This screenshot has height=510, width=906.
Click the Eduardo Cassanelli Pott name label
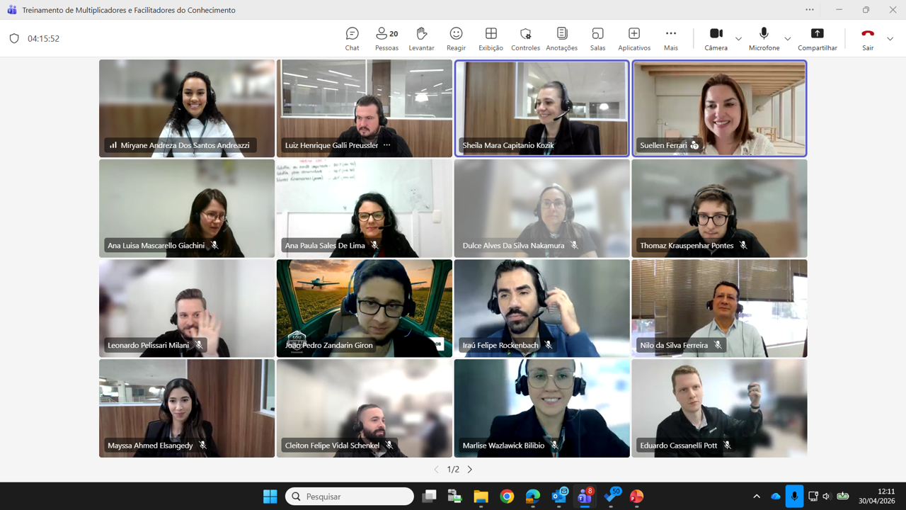tap(678, 446)
